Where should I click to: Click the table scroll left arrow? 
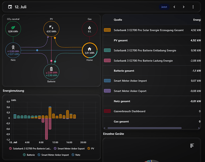tap(104, 128)
